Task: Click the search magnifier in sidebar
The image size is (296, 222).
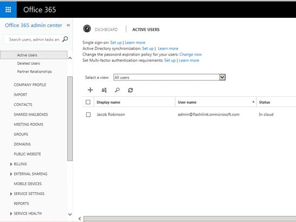Action: (x=65, y=39)
